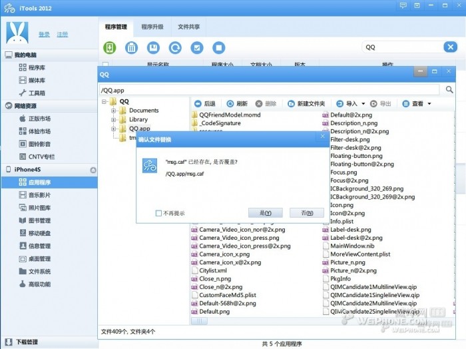Click the horizontal scrollbar thumb in file list
The image size is (466, 349).
tap(200, 321)
